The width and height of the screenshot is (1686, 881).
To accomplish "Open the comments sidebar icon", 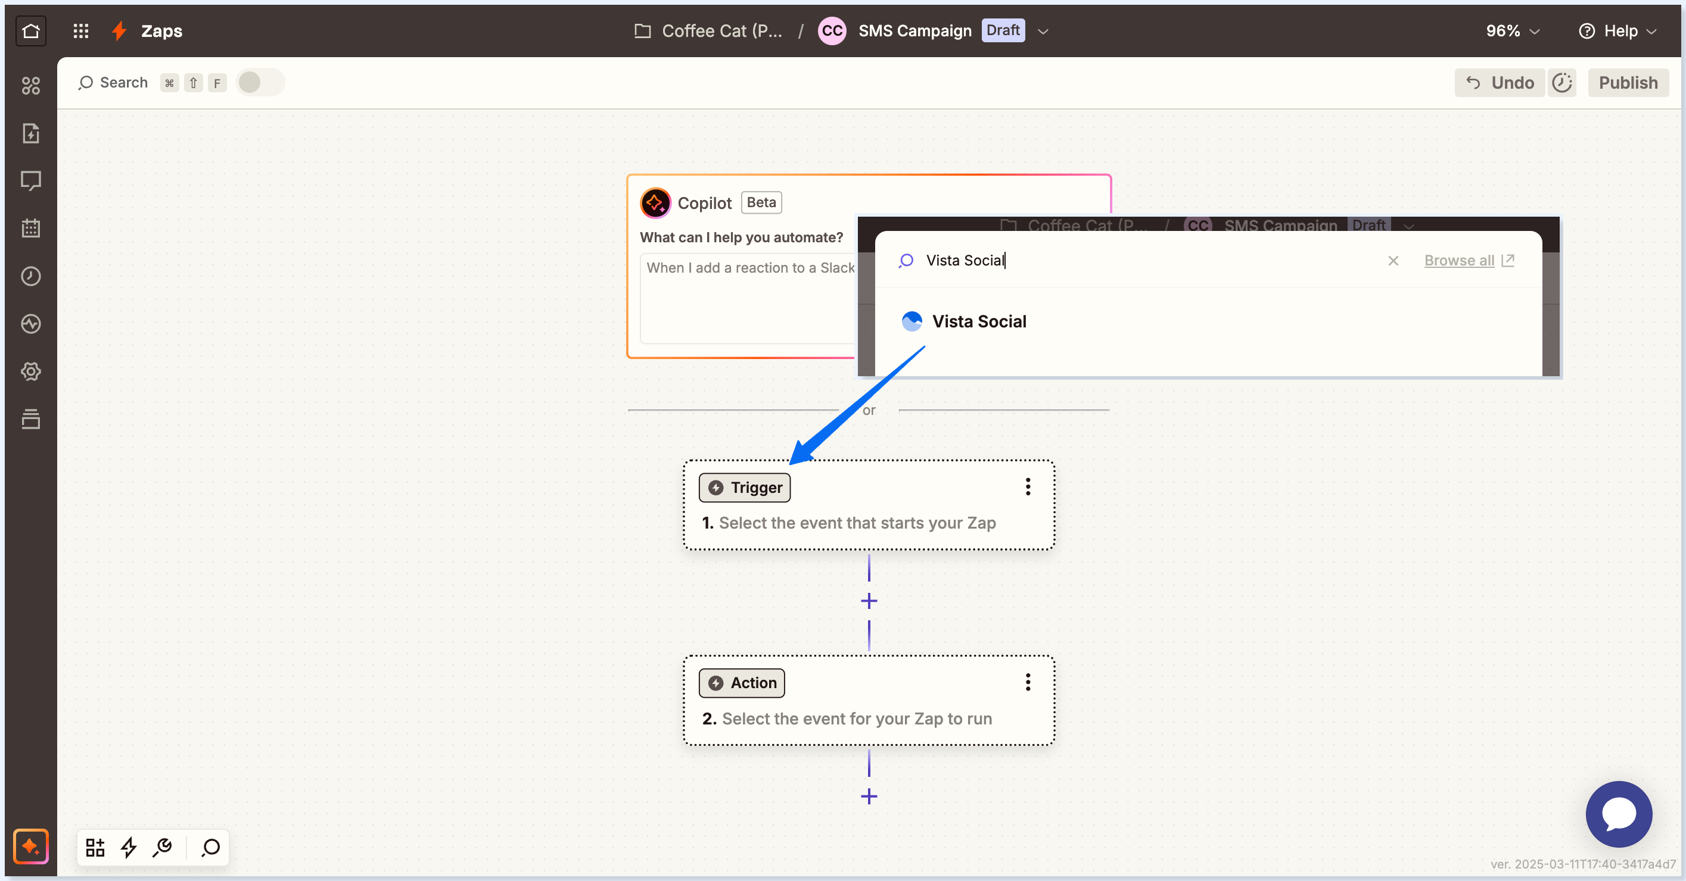I will (31, 181).
